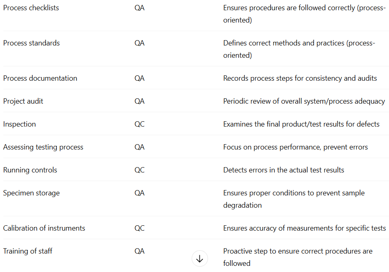The width and height of the screenshot is (389, 272).
Task: Click the "Process documentation" table entry
Action: point(40,78)
